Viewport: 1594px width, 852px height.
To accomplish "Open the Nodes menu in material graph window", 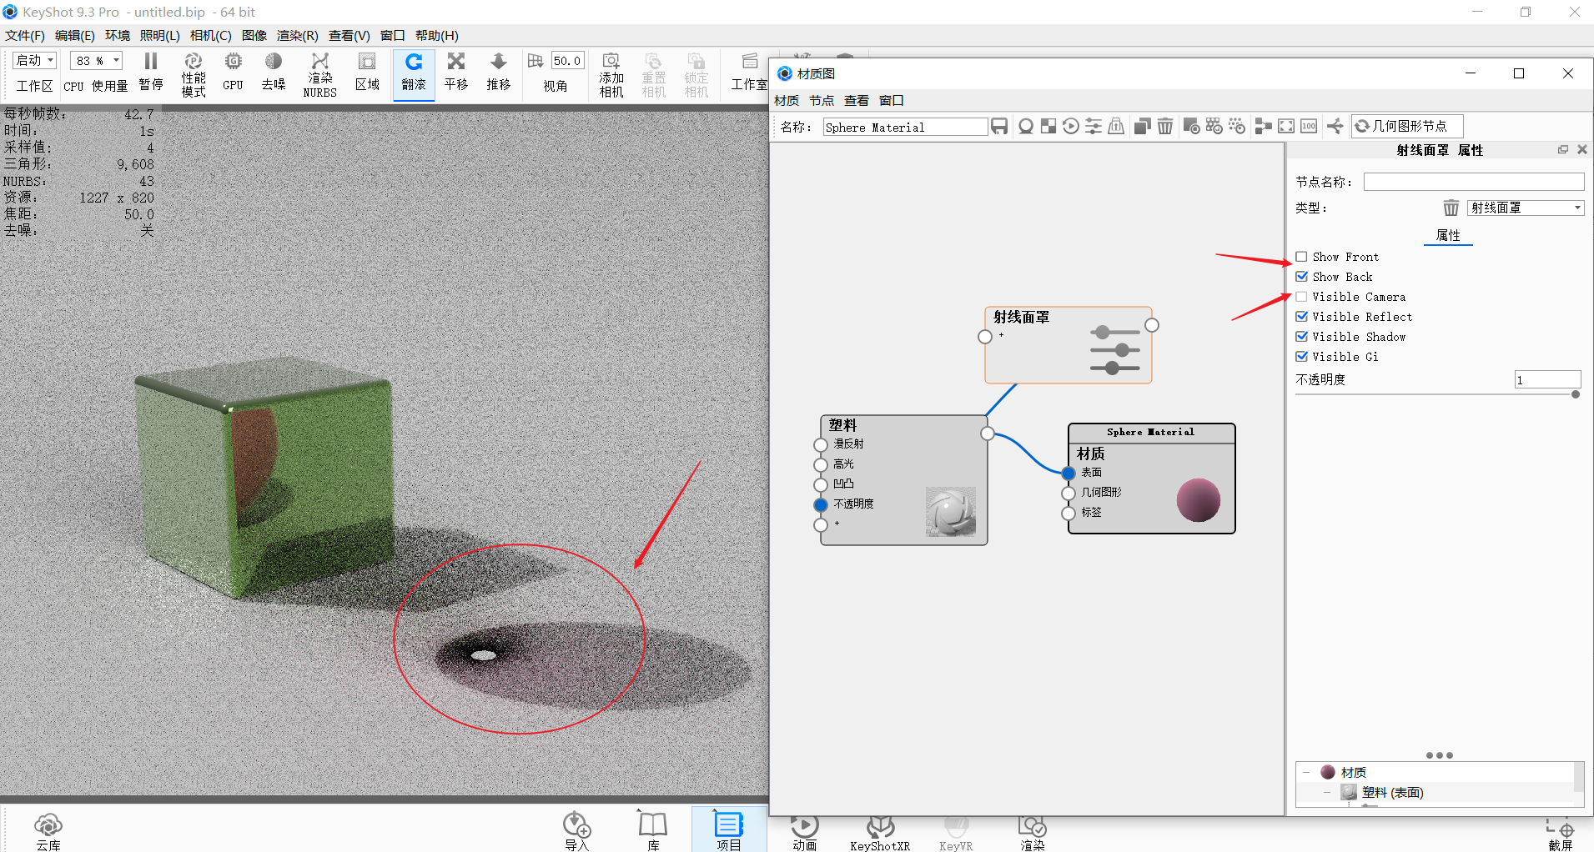I will point(822,100).
